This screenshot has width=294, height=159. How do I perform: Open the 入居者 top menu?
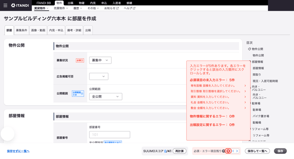coord(117,3)
